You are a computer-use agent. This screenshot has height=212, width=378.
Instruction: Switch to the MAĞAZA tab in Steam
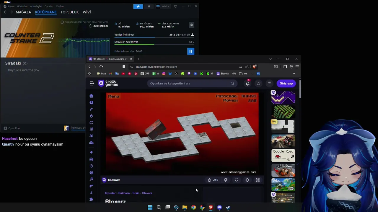pyautogui.click(x=23, y=12)
